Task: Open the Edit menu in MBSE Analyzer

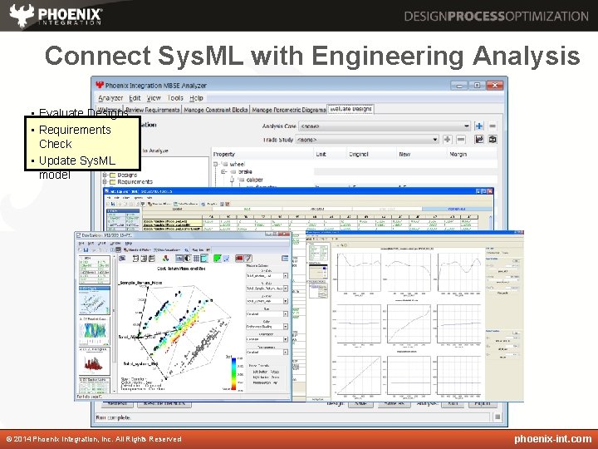Action: (x=135, y=98)
